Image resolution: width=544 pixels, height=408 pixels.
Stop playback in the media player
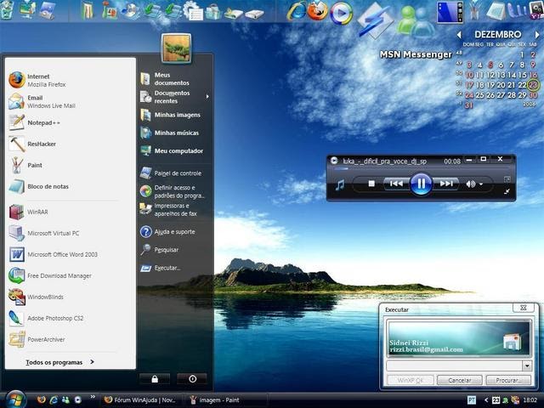click(x=371, y=184)
